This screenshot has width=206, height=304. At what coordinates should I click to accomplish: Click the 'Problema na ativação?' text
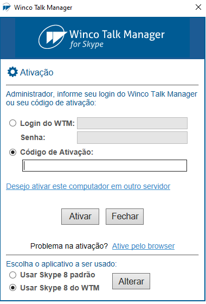coord(69,246)
